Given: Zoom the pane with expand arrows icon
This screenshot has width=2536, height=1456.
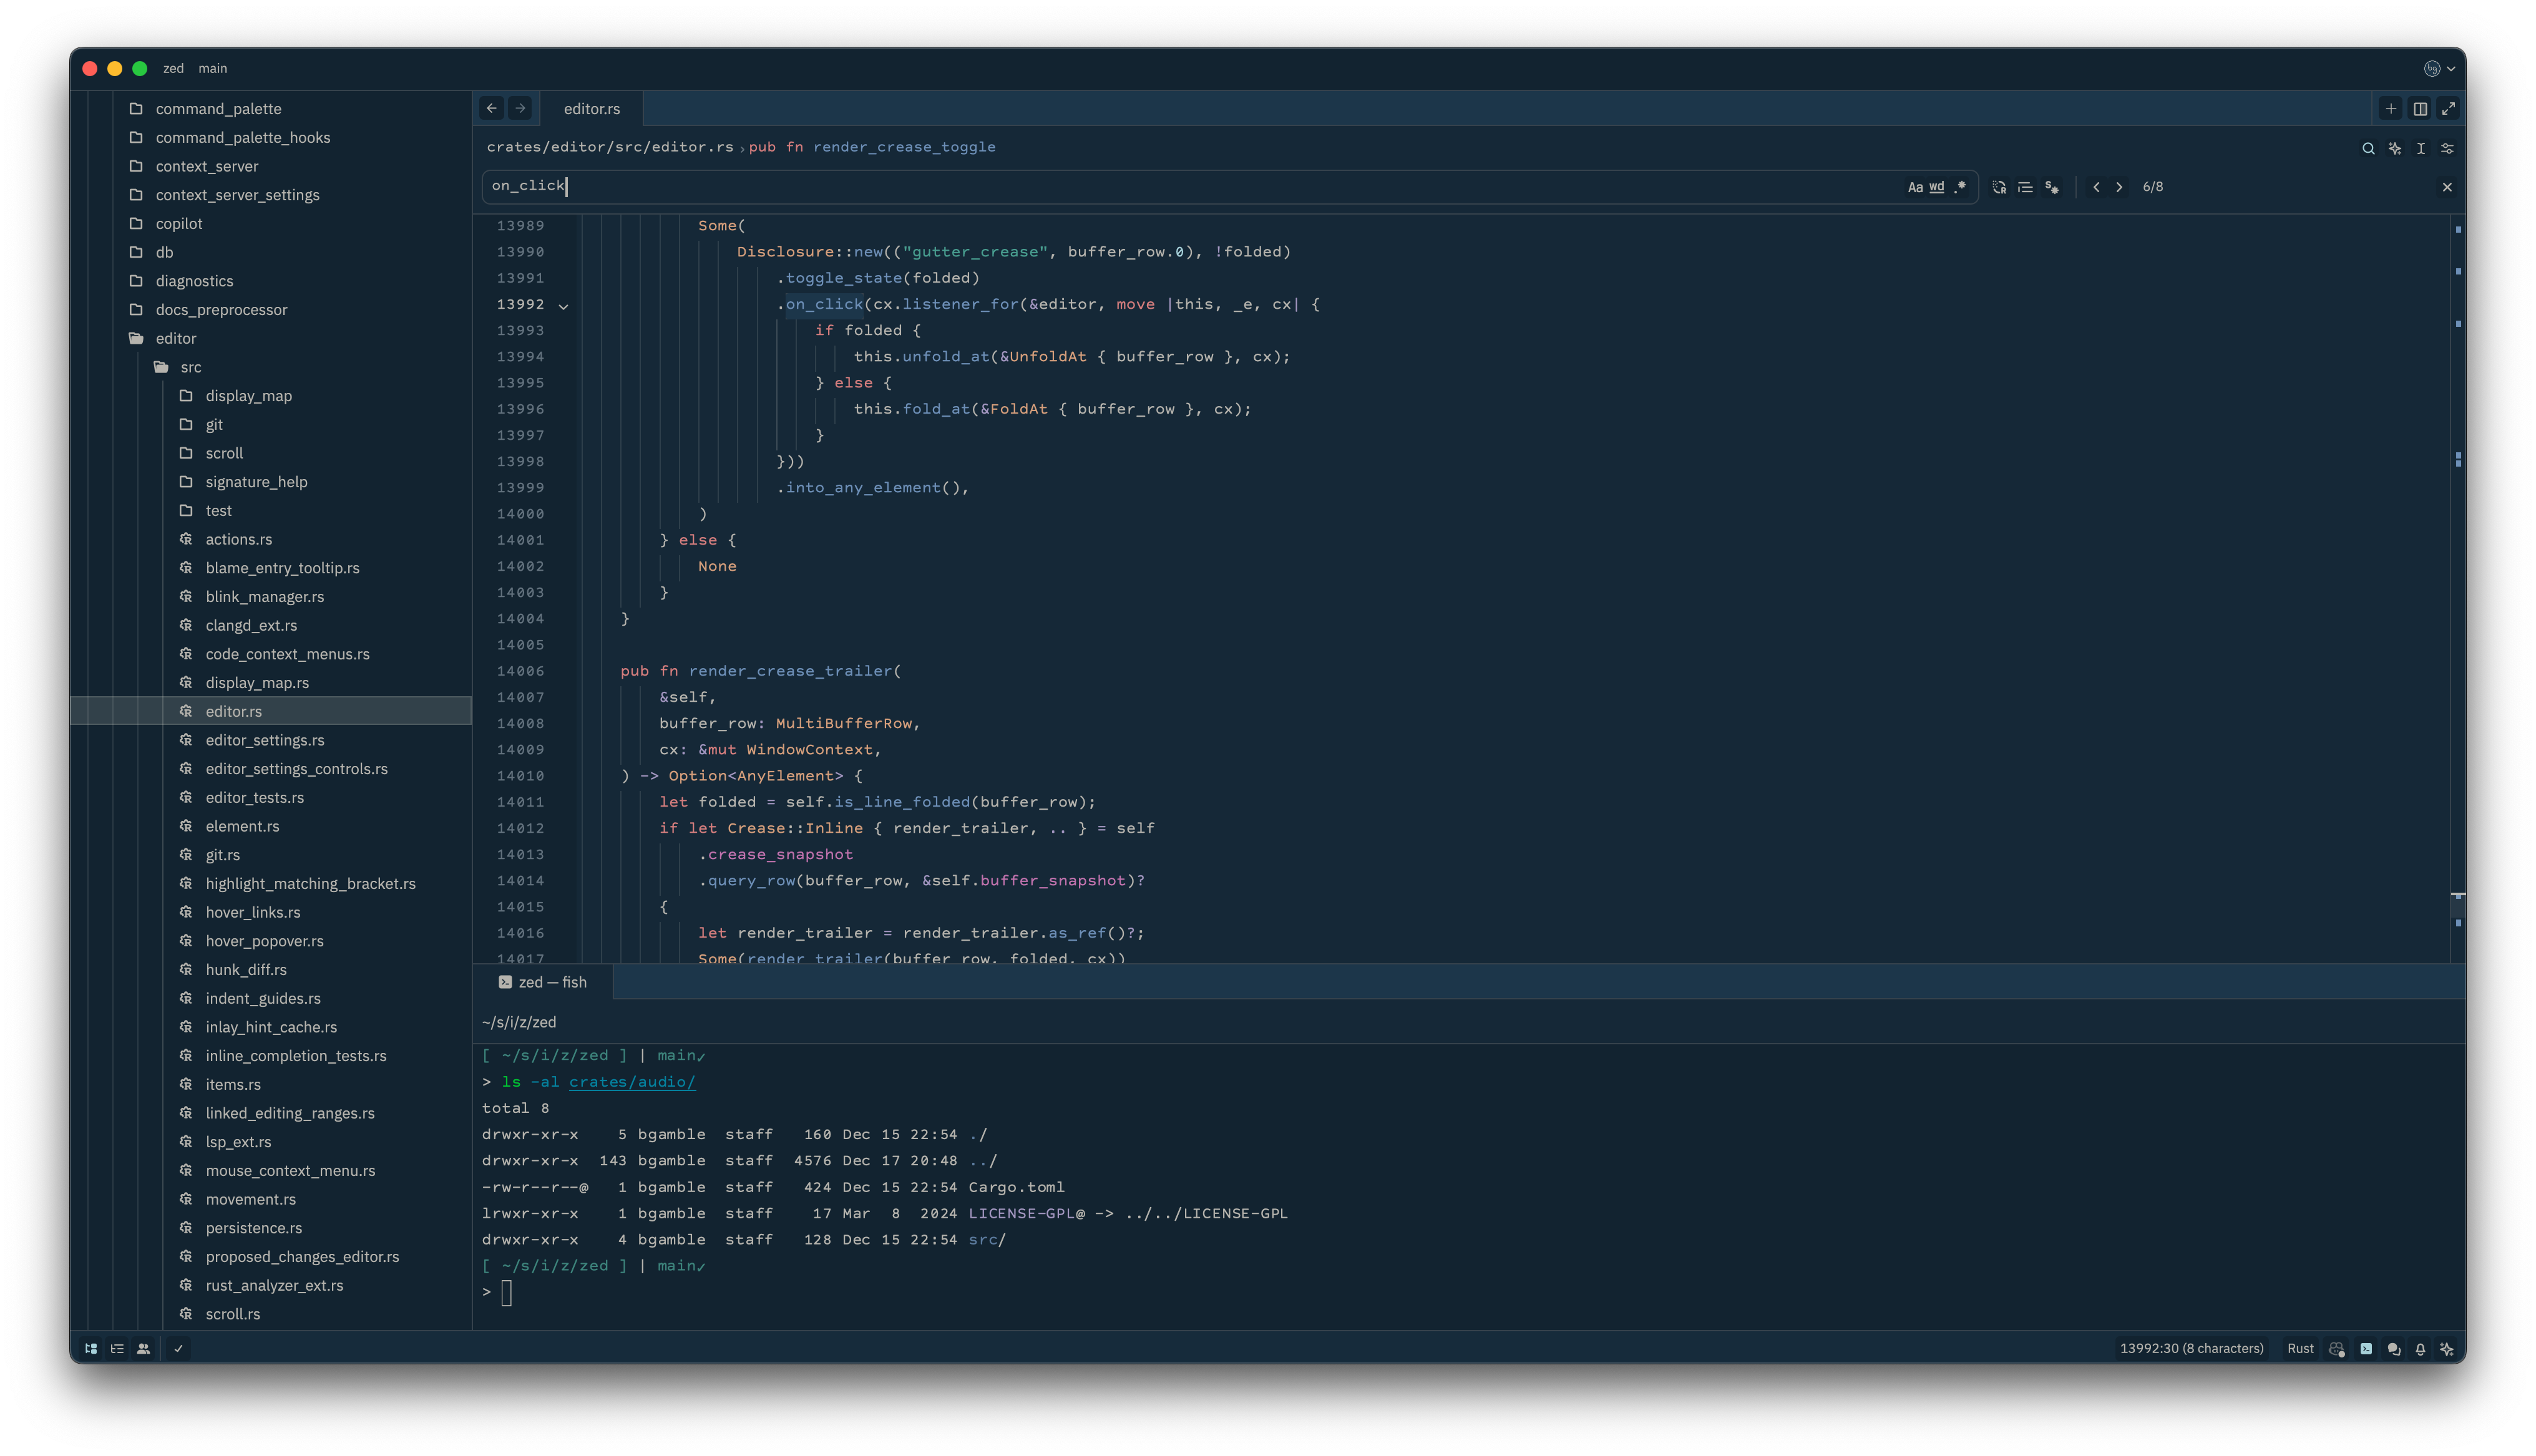Looking at the screenshot, I should coord(2448,108).
